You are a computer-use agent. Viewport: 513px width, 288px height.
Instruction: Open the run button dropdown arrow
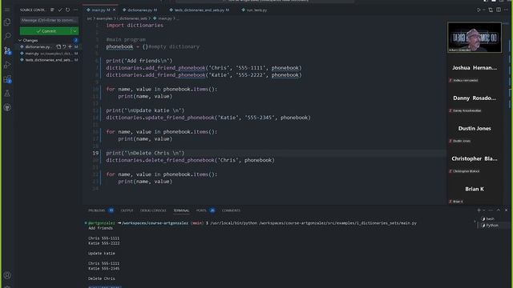(x=484, y=10)
